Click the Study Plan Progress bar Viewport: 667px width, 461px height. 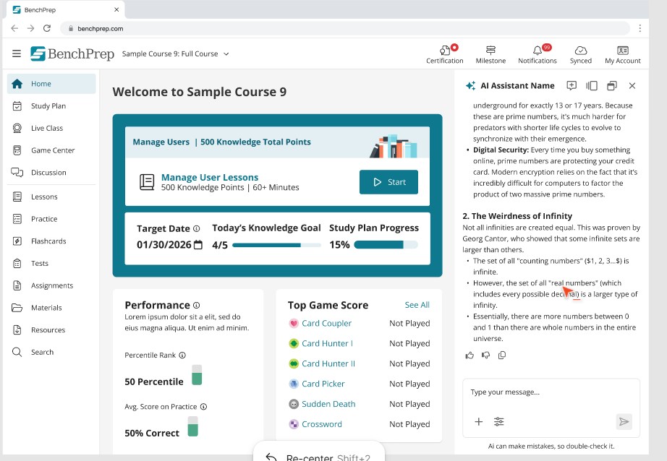pyautogui.click(x=386, y=245)
